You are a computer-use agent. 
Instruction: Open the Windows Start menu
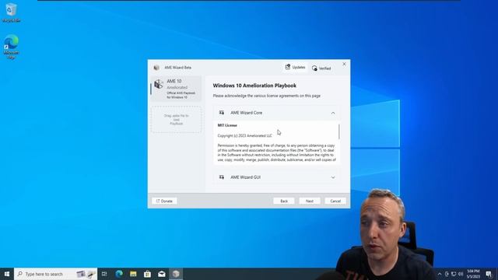pyautogui.click(x=7, y=274)
